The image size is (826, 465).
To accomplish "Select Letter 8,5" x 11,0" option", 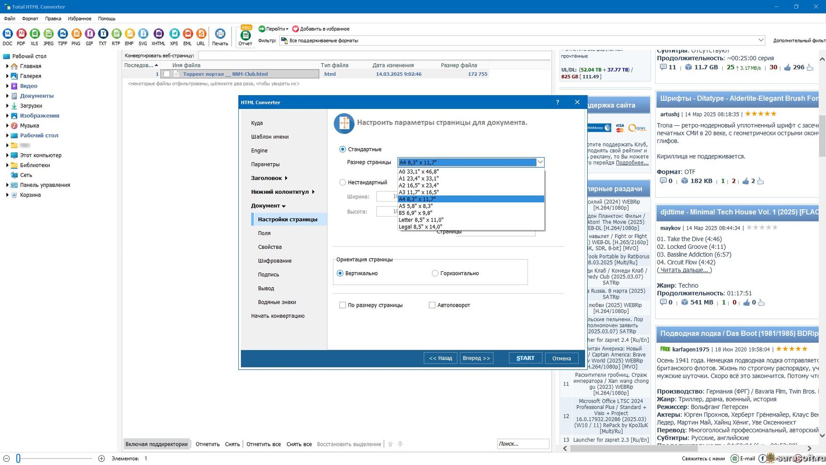I will (x=471, y=220).
